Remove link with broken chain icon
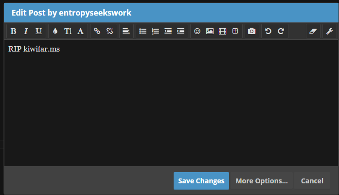This screenshot has height=195, width=339. tap(109, 31)
